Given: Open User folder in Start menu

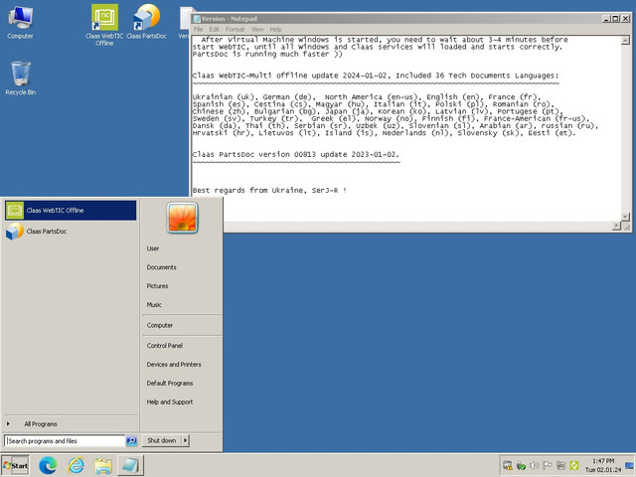Looking at the screenshot, I should [153, 248].
